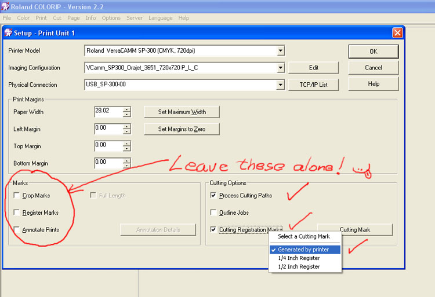This screenshot has width=435, height=297.
Task: Select Generated by printer menu option
Action: click(x=305, y=250)
